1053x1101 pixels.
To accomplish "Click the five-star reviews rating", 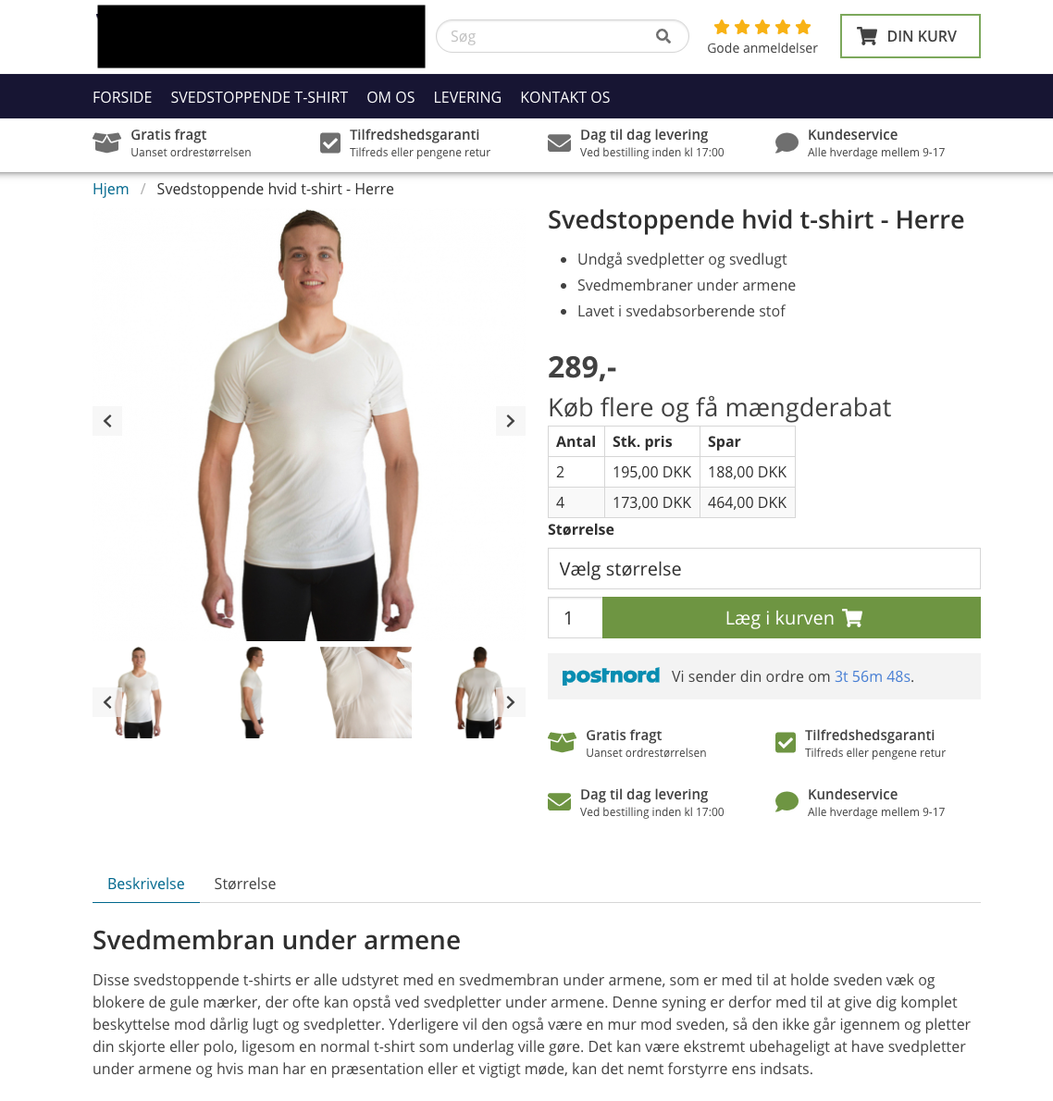I will pyautogui.click(x=762, y=28).
